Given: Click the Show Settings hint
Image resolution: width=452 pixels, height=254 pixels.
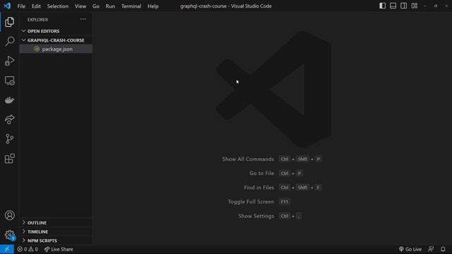Looking at the screenshot, I should 256,216.
